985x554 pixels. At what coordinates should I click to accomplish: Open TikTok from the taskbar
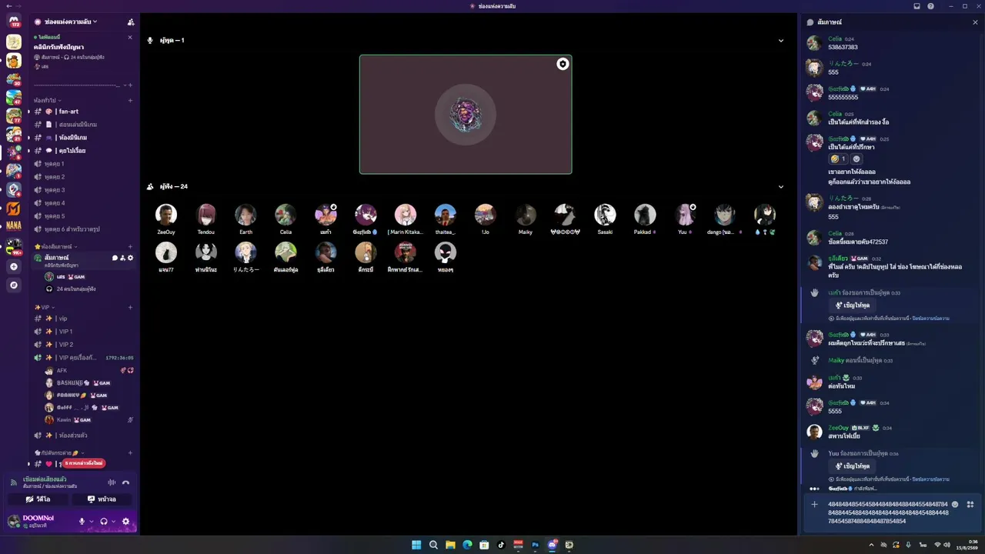point(501,545)
